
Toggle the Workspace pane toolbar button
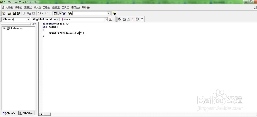point(56,13)
